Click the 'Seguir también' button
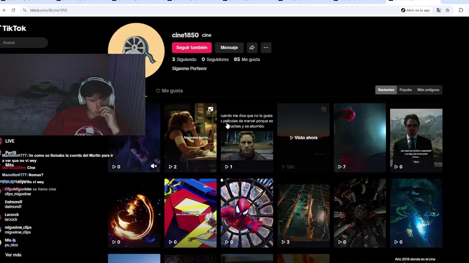 pyautogui.click(x=192, y=47)
